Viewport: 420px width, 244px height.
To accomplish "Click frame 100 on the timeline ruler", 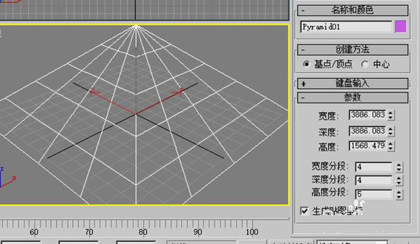I will pos(252,232).
